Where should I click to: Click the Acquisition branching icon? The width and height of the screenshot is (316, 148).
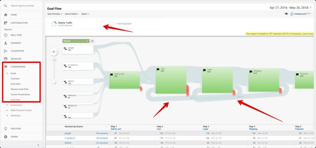coord(6,51)
